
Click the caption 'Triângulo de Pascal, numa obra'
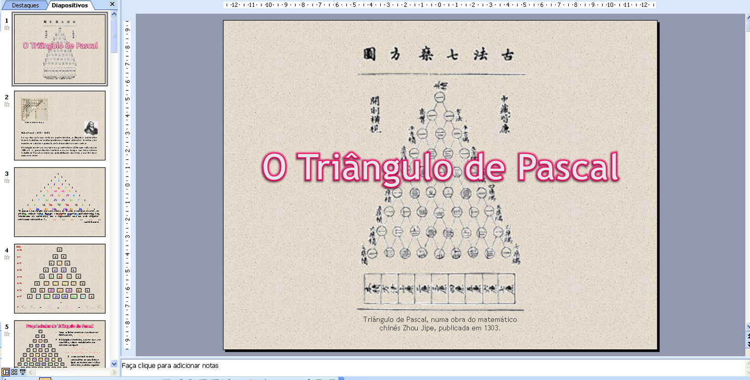(440, 324)
